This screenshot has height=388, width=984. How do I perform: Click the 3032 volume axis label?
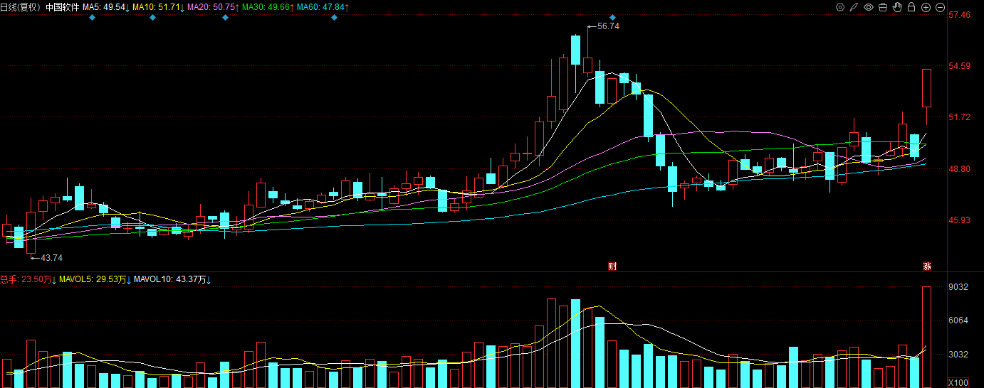click(958, 354)
